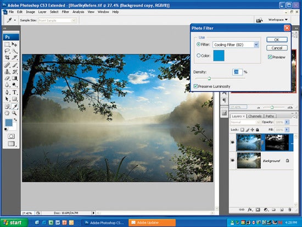Switch to the Paths tab
Screen dimensions: 302x227
[x=270, y=116]
